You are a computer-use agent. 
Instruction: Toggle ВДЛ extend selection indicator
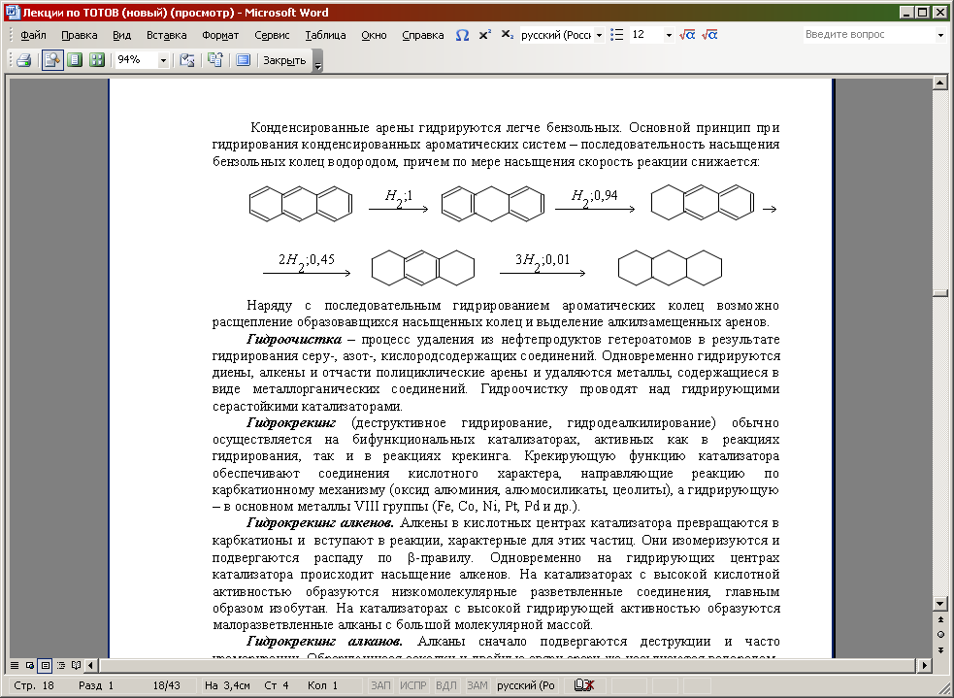[446, 685]
